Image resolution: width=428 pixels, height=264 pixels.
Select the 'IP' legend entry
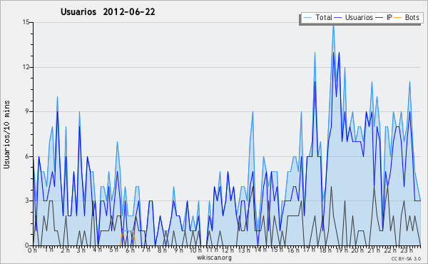pyautogui.click(x=389, y=17)
